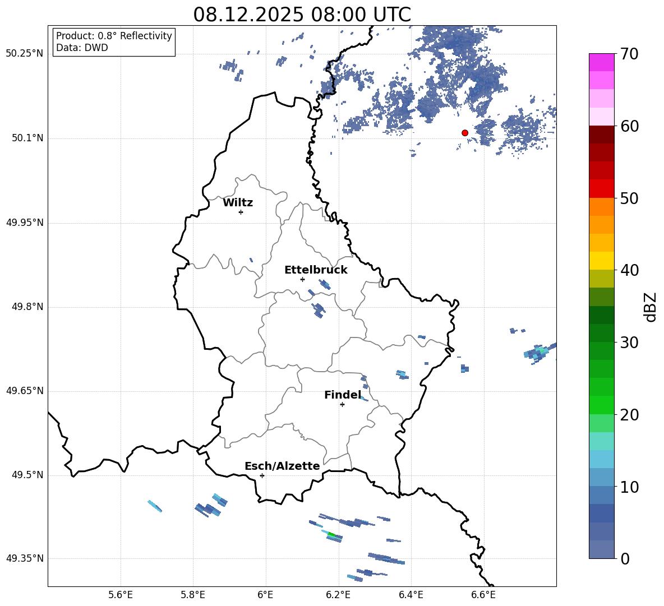Click the 50.25°N latitude label
The height and width of the screenshot is (606, 664).
pos(25,54)
